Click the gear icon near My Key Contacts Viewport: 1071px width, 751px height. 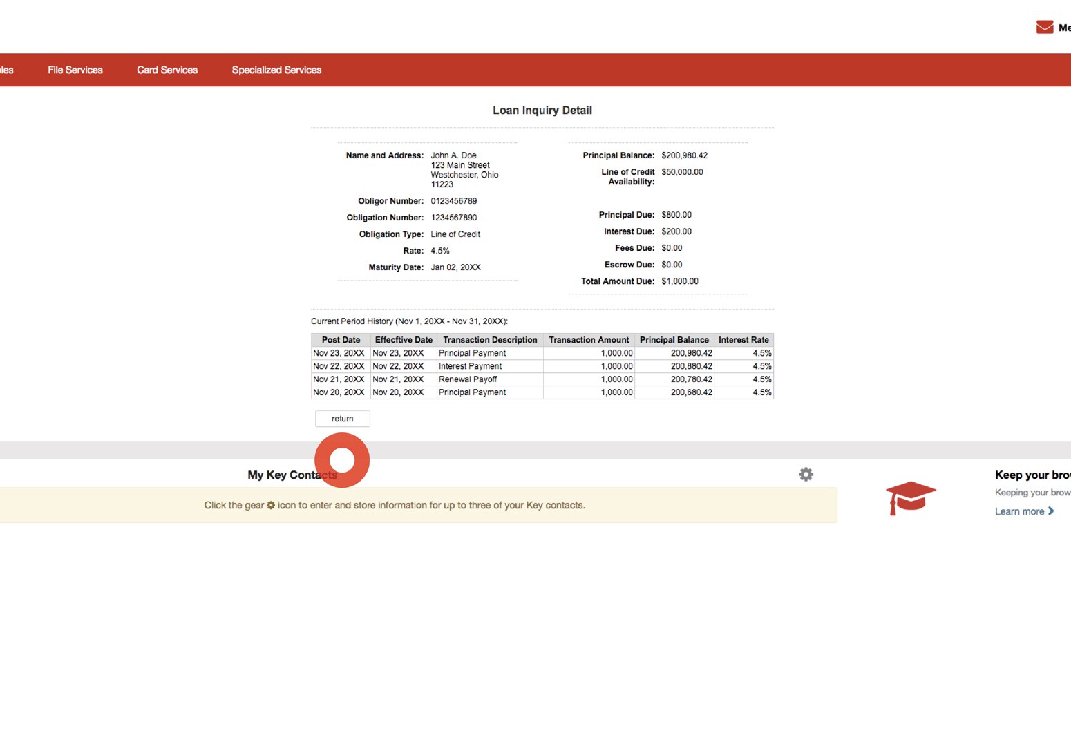pos(806,475)
